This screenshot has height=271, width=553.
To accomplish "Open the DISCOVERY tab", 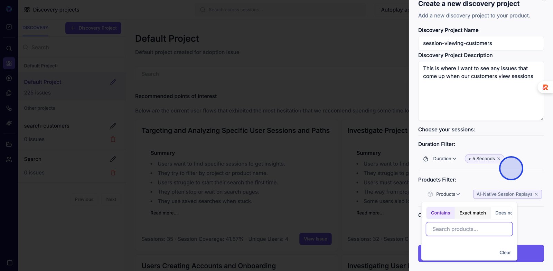I will (x=35, y=28).
